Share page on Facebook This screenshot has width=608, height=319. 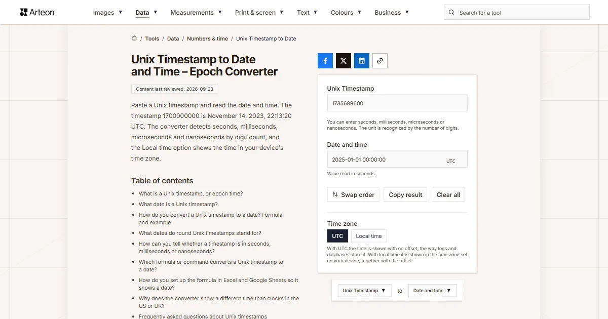click(x=325, y=61)
